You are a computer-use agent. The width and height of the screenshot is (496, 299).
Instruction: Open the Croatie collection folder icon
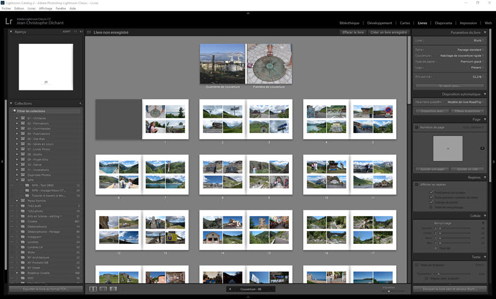click(23, 222)
